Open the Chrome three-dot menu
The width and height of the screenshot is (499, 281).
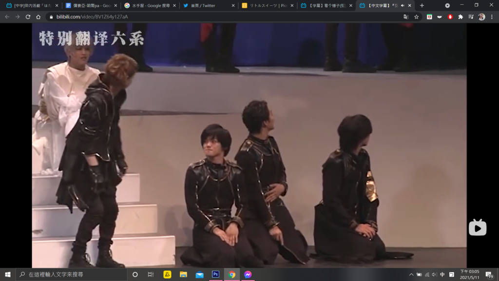pyautogui.click(x=492, y=17)
